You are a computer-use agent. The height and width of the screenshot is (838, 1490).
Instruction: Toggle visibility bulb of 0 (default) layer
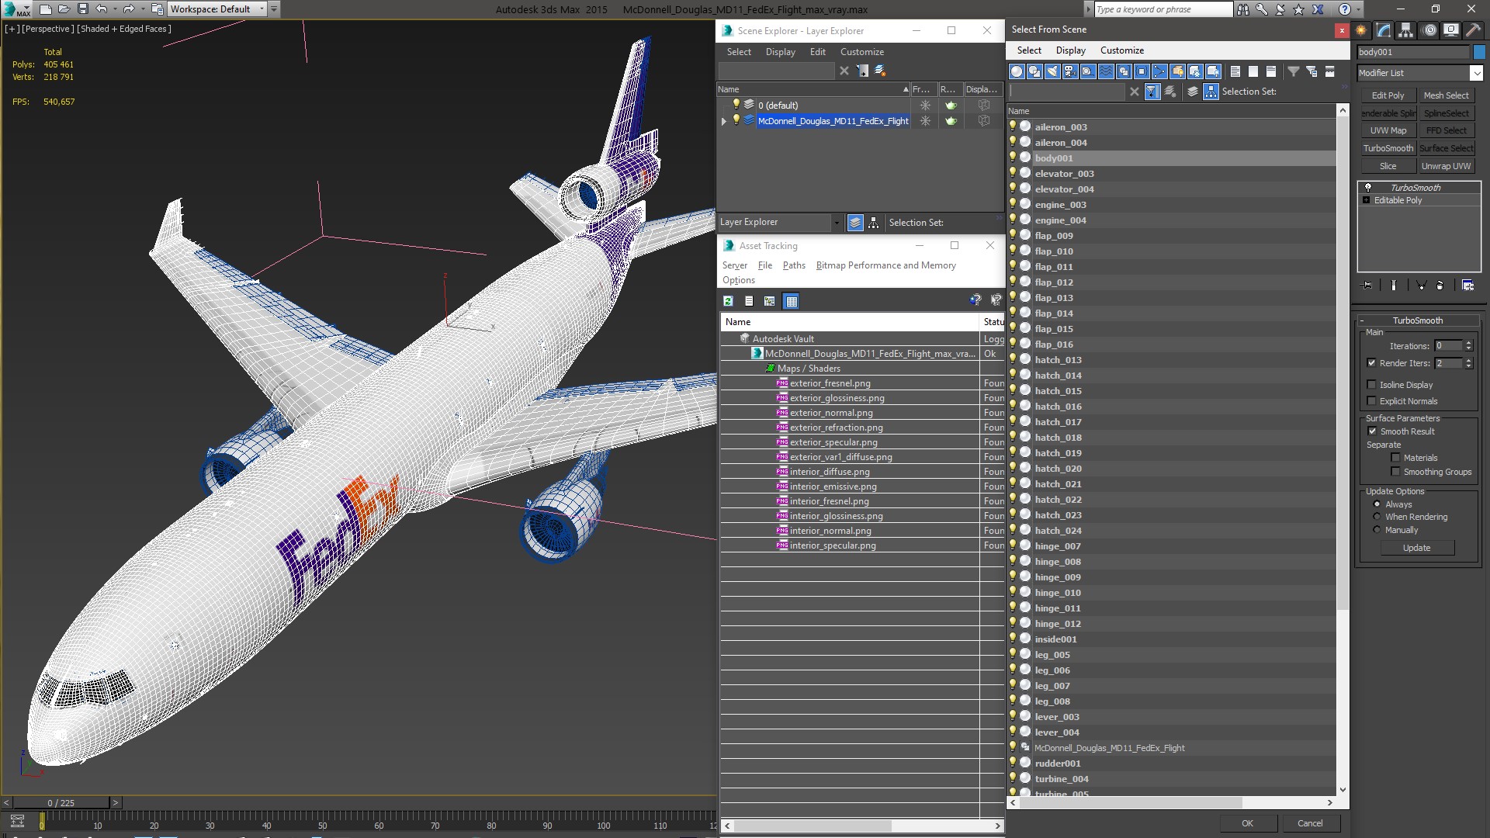coord(736,105)
